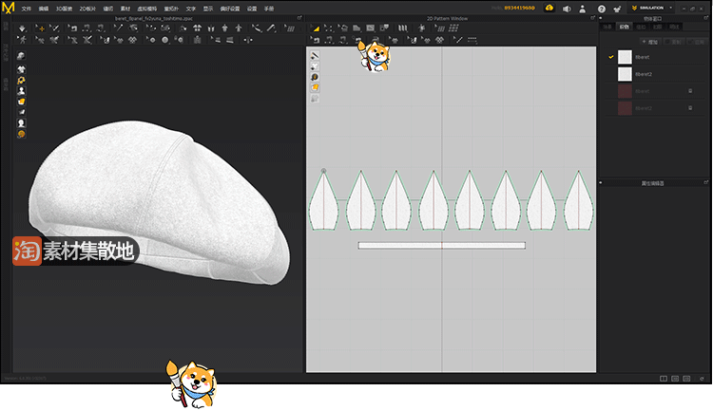
Task: Select the white 6beret2 fabric swatch
Action: coord(625,74)
